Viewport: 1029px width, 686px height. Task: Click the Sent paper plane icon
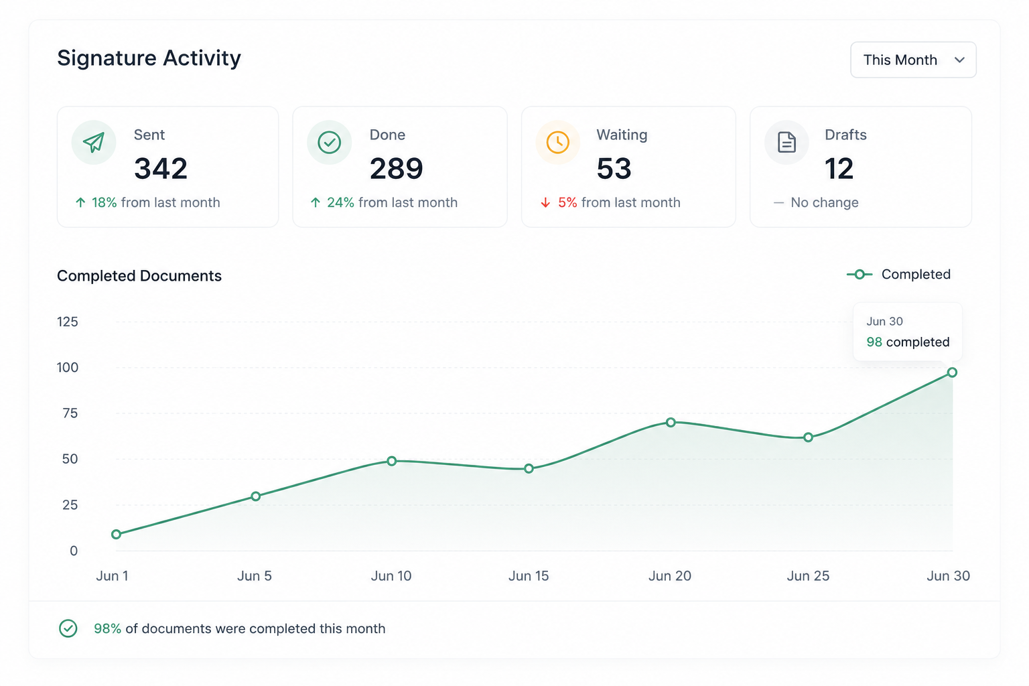(x=94, y=142)
